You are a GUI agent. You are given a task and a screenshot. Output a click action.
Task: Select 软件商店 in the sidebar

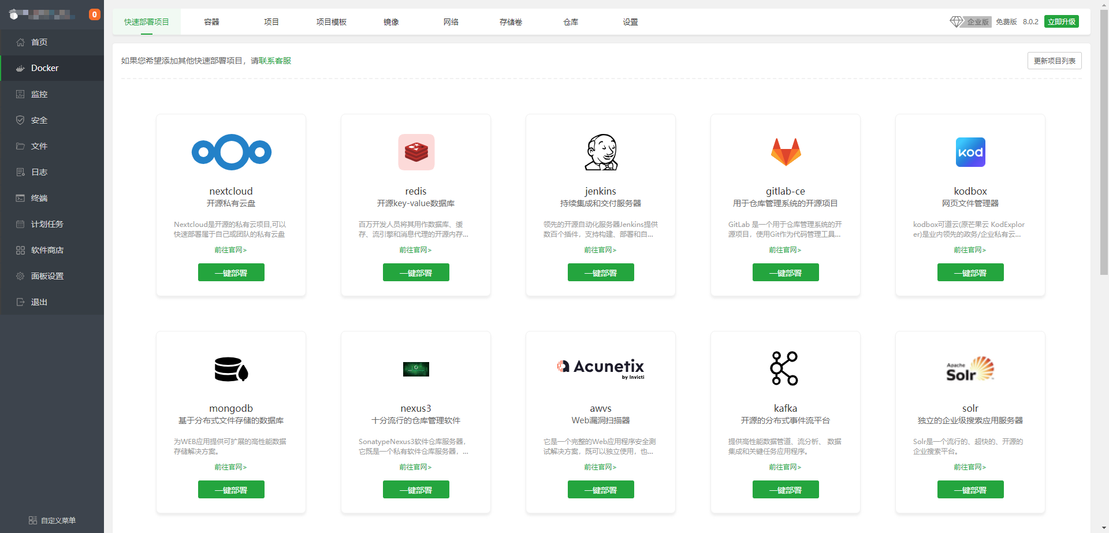click(x=47, y=250)
